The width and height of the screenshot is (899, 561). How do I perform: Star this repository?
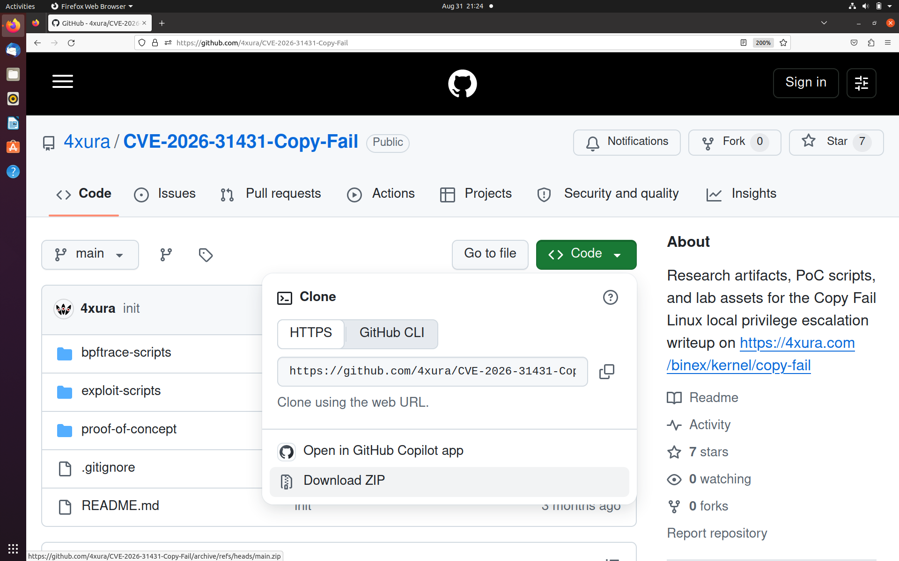pos(836,142)
